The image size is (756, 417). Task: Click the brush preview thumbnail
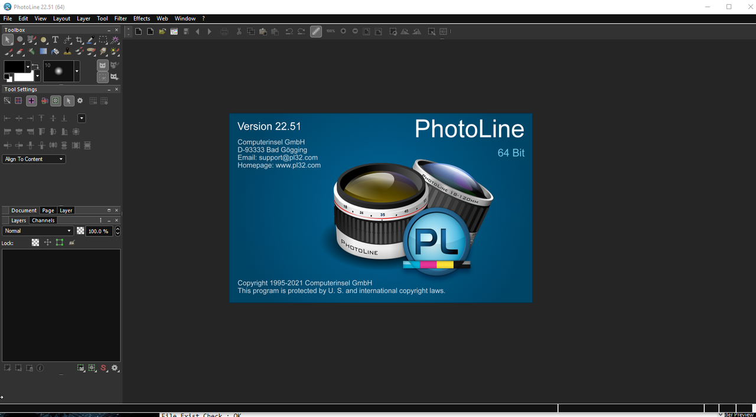coord(58,71)
